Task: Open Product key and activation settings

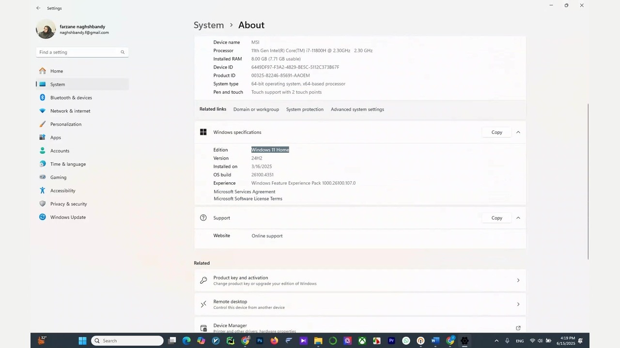Action: 360,280
